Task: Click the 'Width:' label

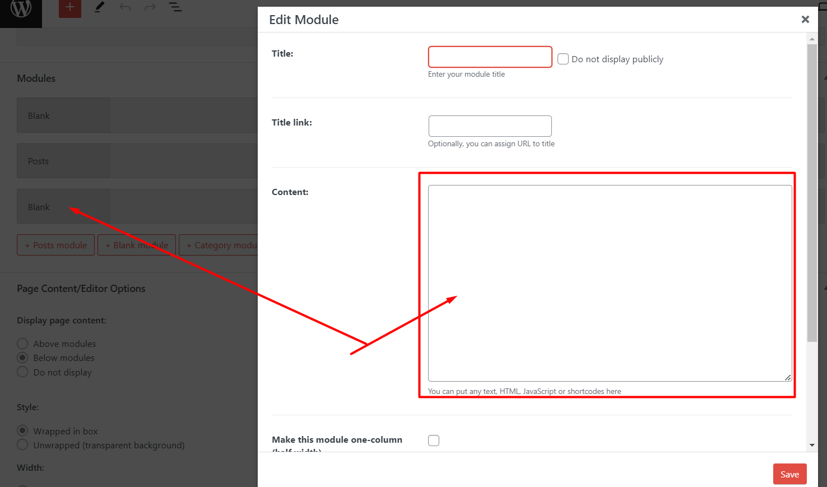Action: coord(30,467)
